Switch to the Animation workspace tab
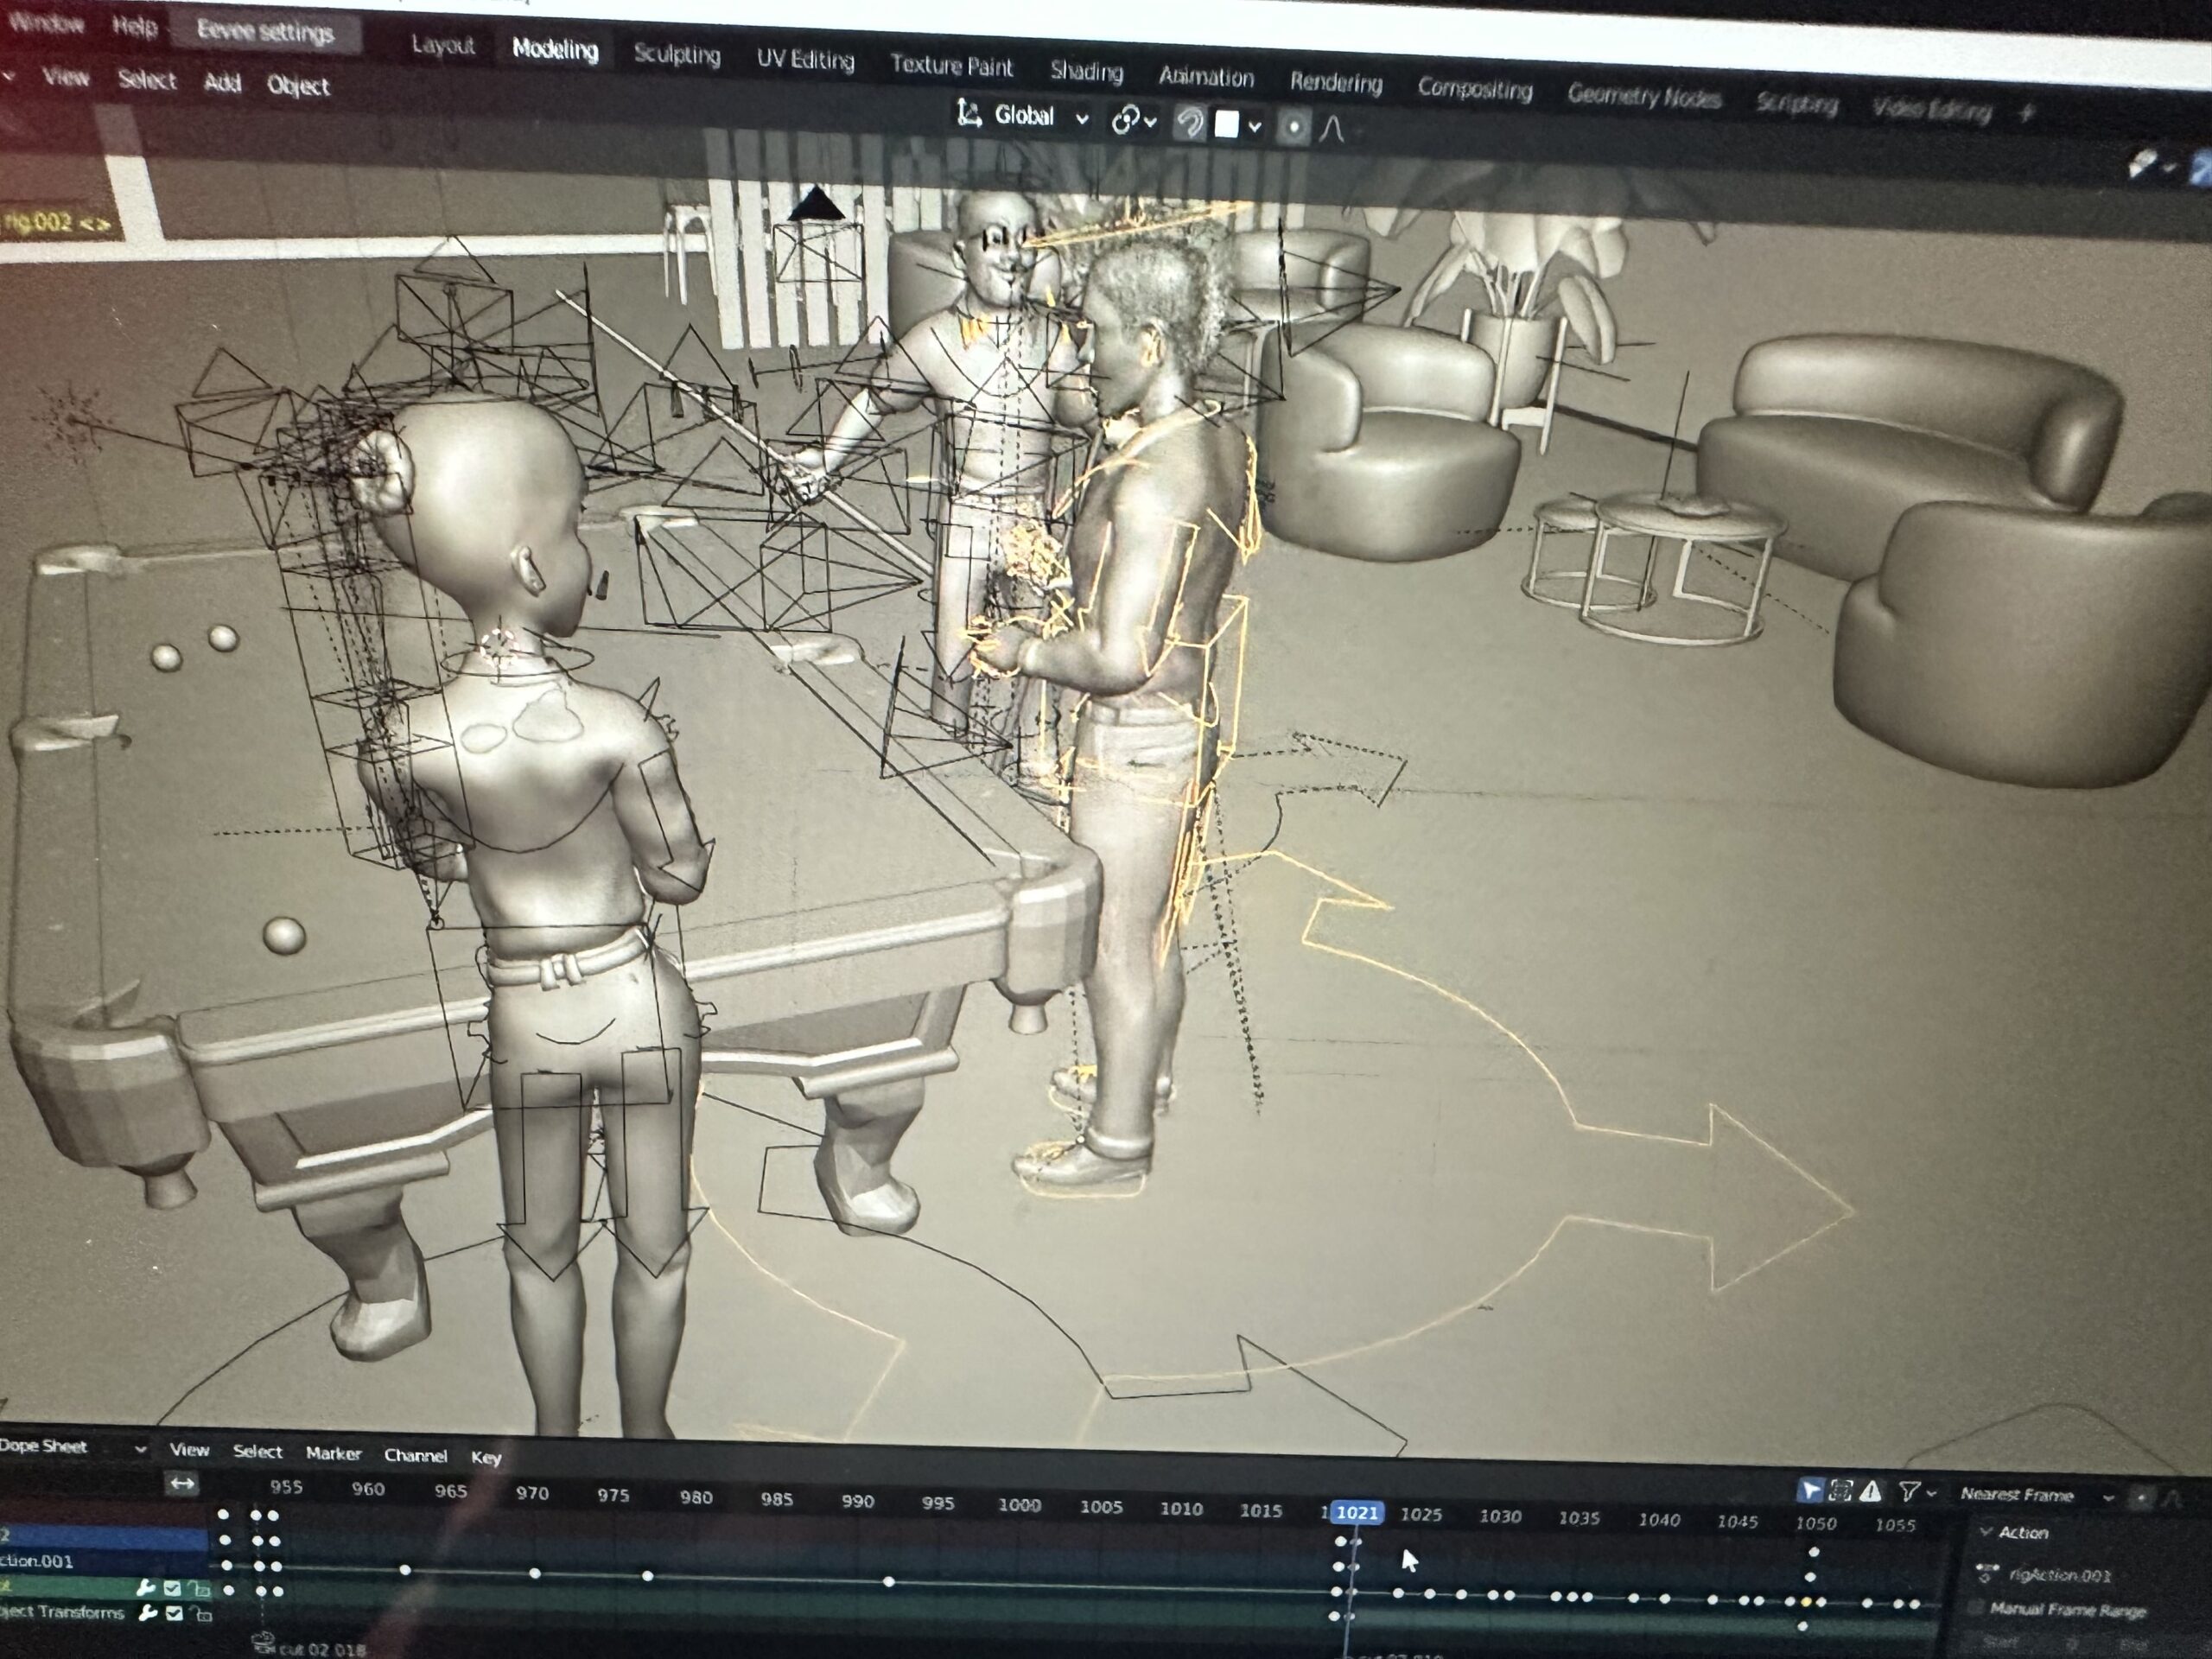 pyautogui.click(x=1205, y=77)
